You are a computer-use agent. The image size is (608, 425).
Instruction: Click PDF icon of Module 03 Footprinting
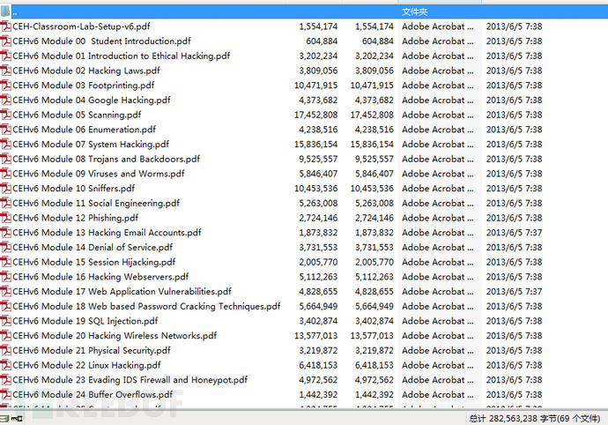5,86
